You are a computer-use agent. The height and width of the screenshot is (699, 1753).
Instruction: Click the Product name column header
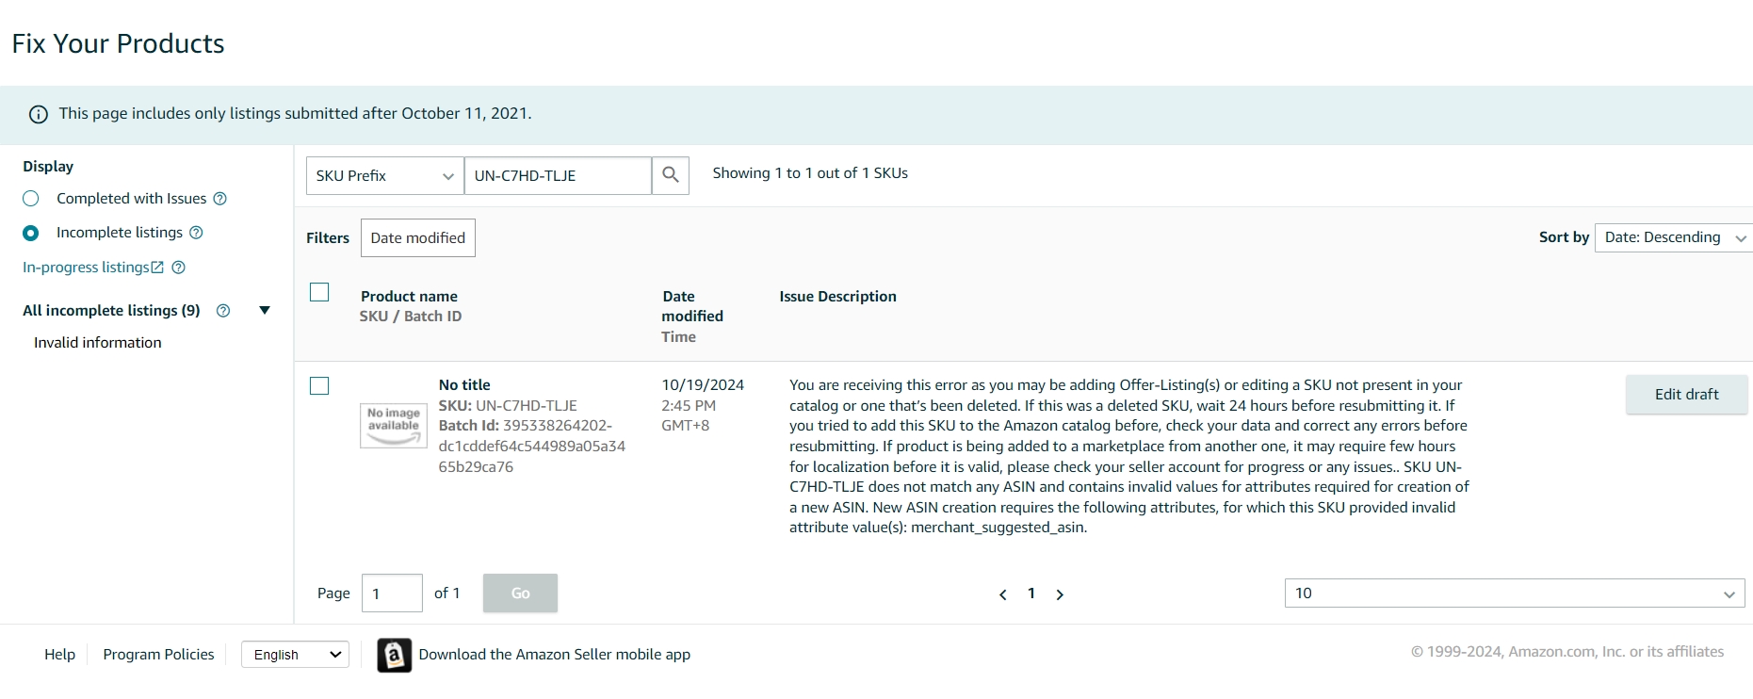409,297
